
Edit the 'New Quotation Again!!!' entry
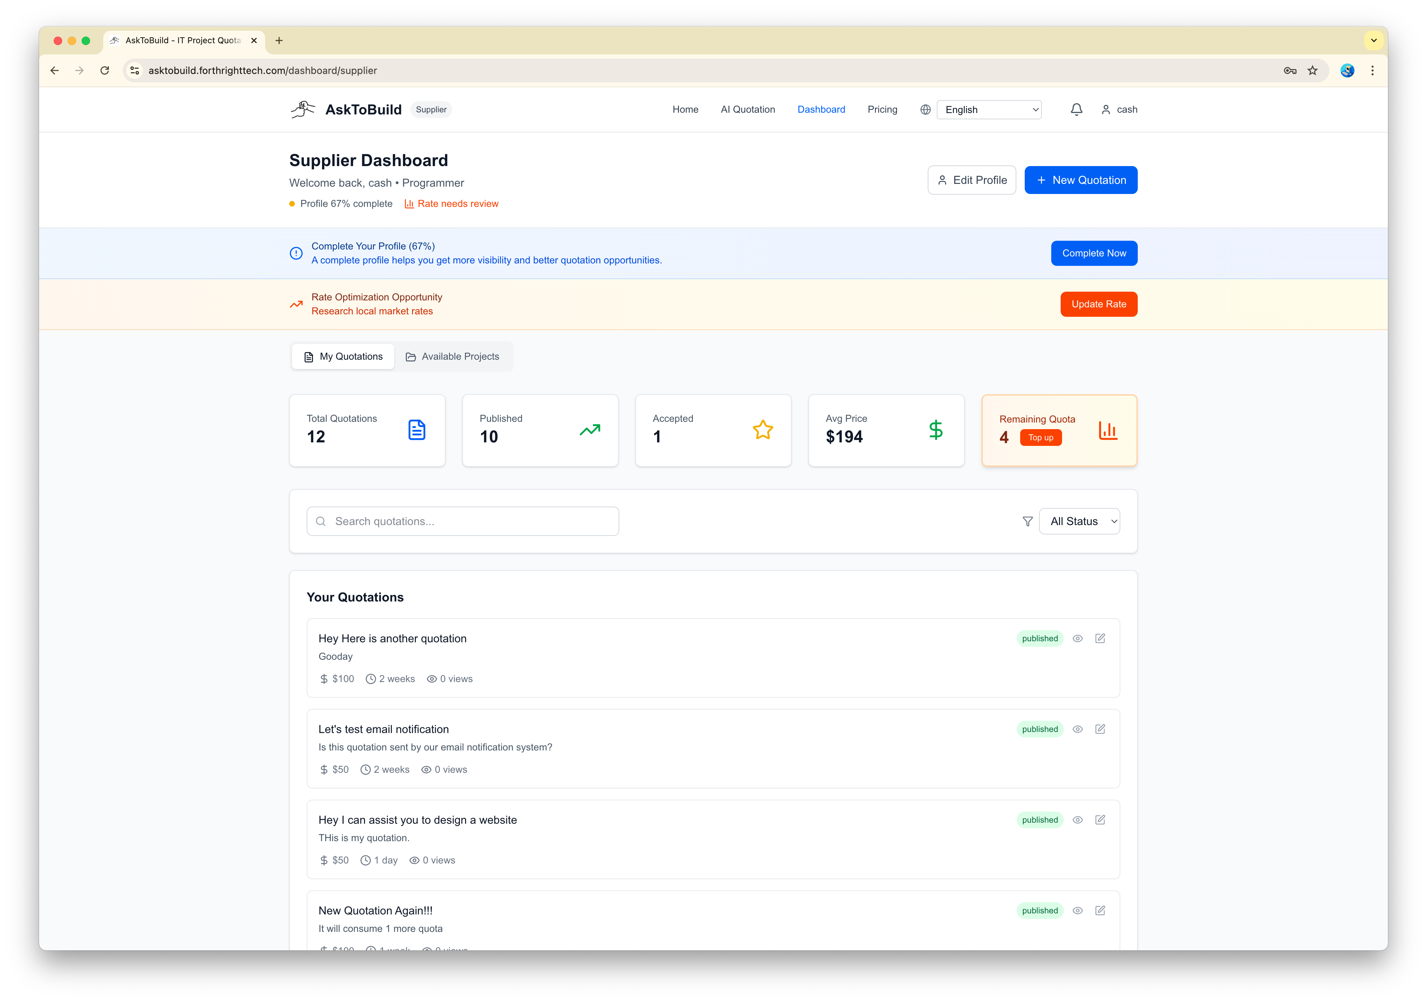(1100, 911)
